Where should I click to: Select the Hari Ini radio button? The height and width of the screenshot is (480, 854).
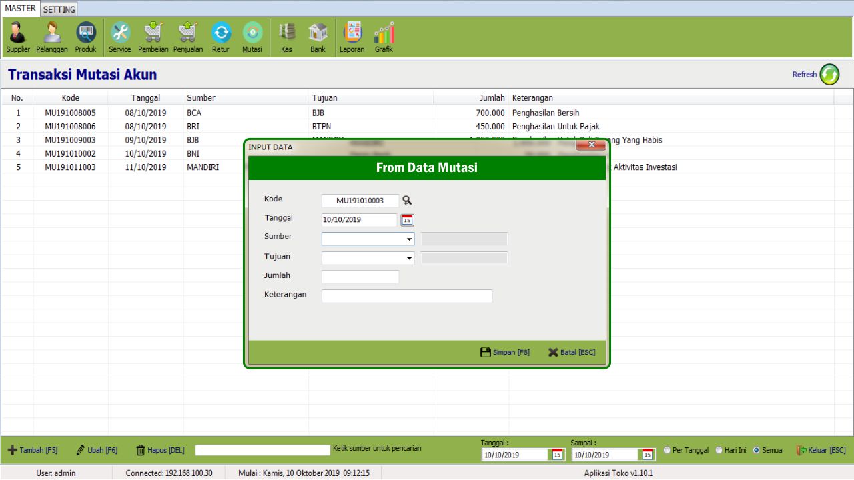click(x=719, y=451)
